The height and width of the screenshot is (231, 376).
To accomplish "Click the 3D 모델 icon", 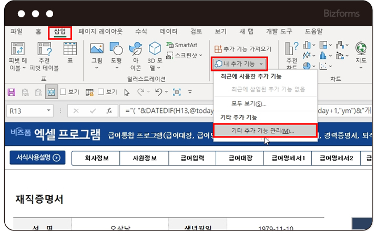I will (x=155, y=48).
